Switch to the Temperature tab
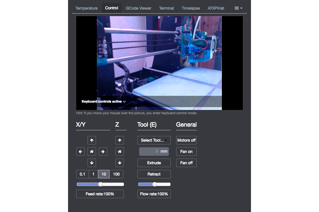The width and height of the screenshot is (319, 212). [x=86, y=8]
